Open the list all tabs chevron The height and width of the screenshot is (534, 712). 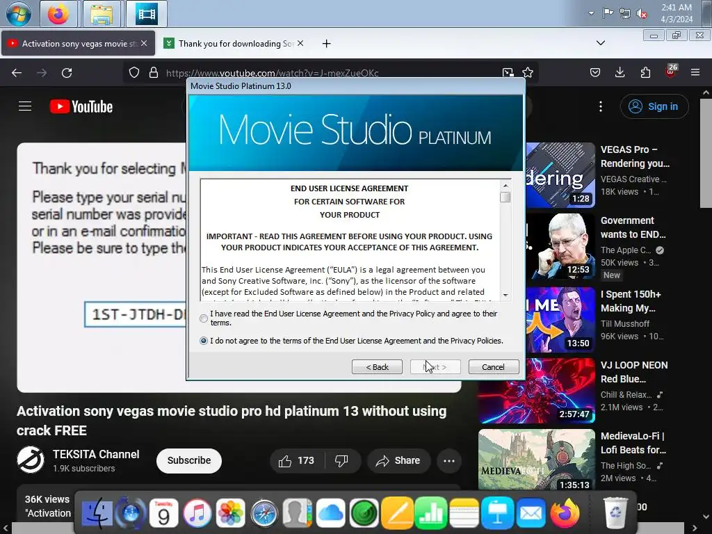[x=601, y=43]
